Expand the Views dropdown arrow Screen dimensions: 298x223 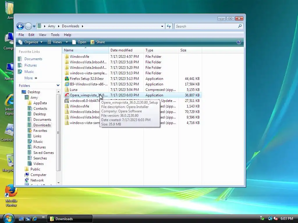point(67,42)
